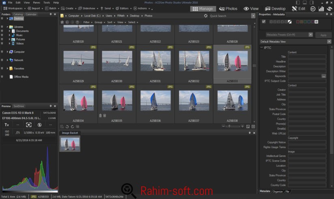The width and height of the screenshot is (334, 199).
Task: Toggle the tagged checkbox in Properties panel
Action: point(263,21)
